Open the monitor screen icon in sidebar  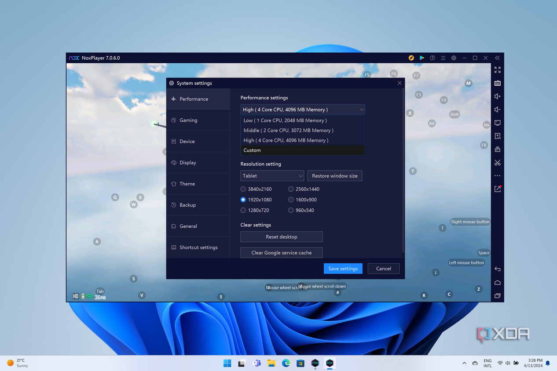click(x=497, y=123)
